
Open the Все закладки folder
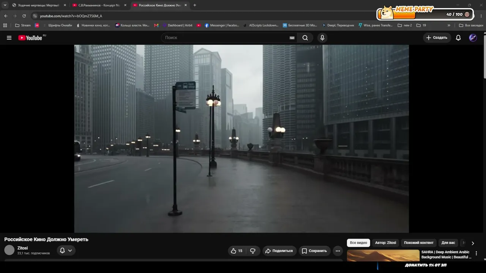471,25
